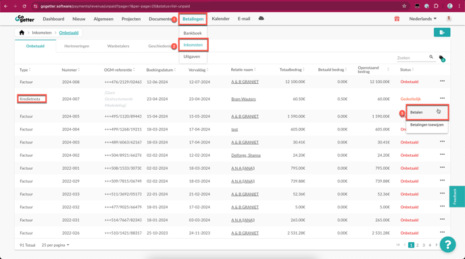Open the Delforge, Shanna relation link
The image size is (465, 259).
(x=246, y=156)
